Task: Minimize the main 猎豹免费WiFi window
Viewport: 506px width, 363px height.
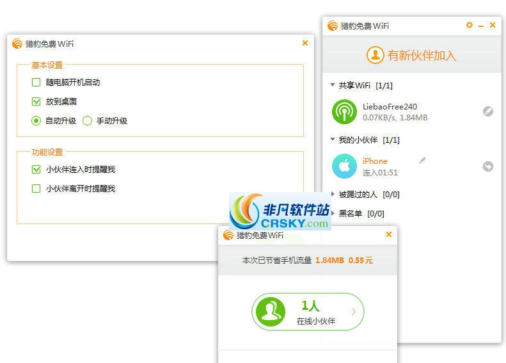Action: (x=481, y=26)
